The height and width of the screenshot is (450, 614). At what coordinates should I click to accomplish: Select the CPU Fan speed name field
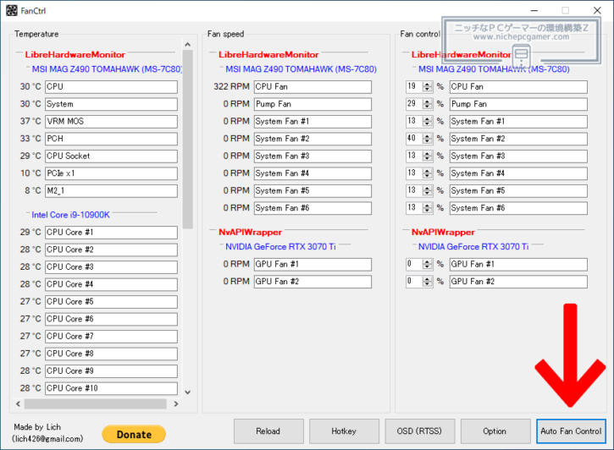313,87
